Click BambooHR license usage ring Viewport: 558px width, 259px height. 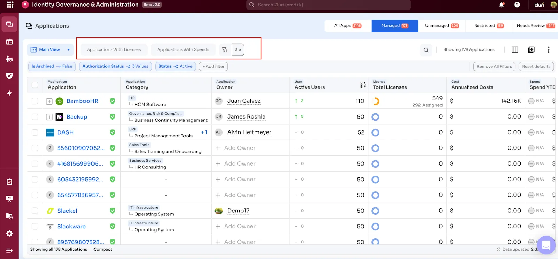(x=376, y=101)
